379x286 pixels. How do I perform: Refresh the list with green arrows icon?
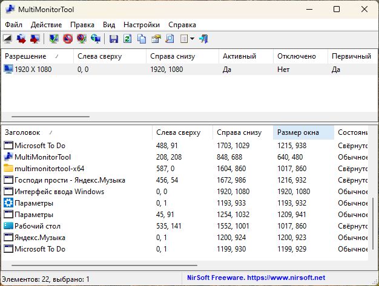click(127, 39)
